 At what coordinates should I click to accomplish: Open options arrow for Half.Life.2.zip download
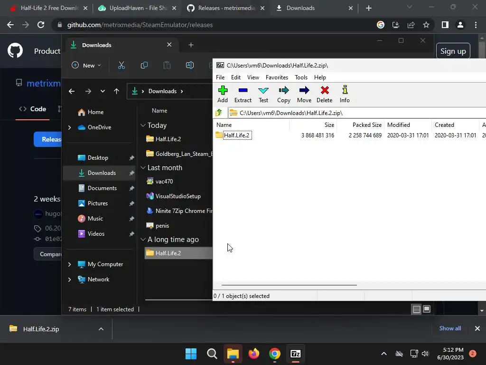(101, 329)
